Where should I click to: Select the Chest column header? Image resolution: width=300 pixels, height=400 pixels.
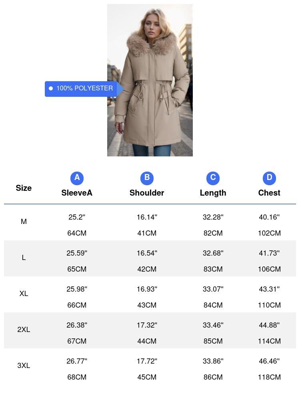[x=269, y=193]
